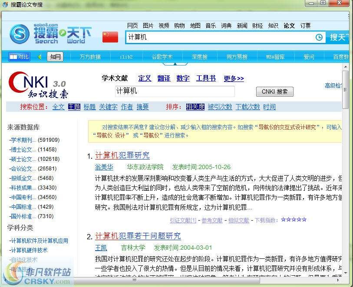Set search position to 关键字
Image resolution: width=353 pixels, height=287 pixels.
[108, 107]
